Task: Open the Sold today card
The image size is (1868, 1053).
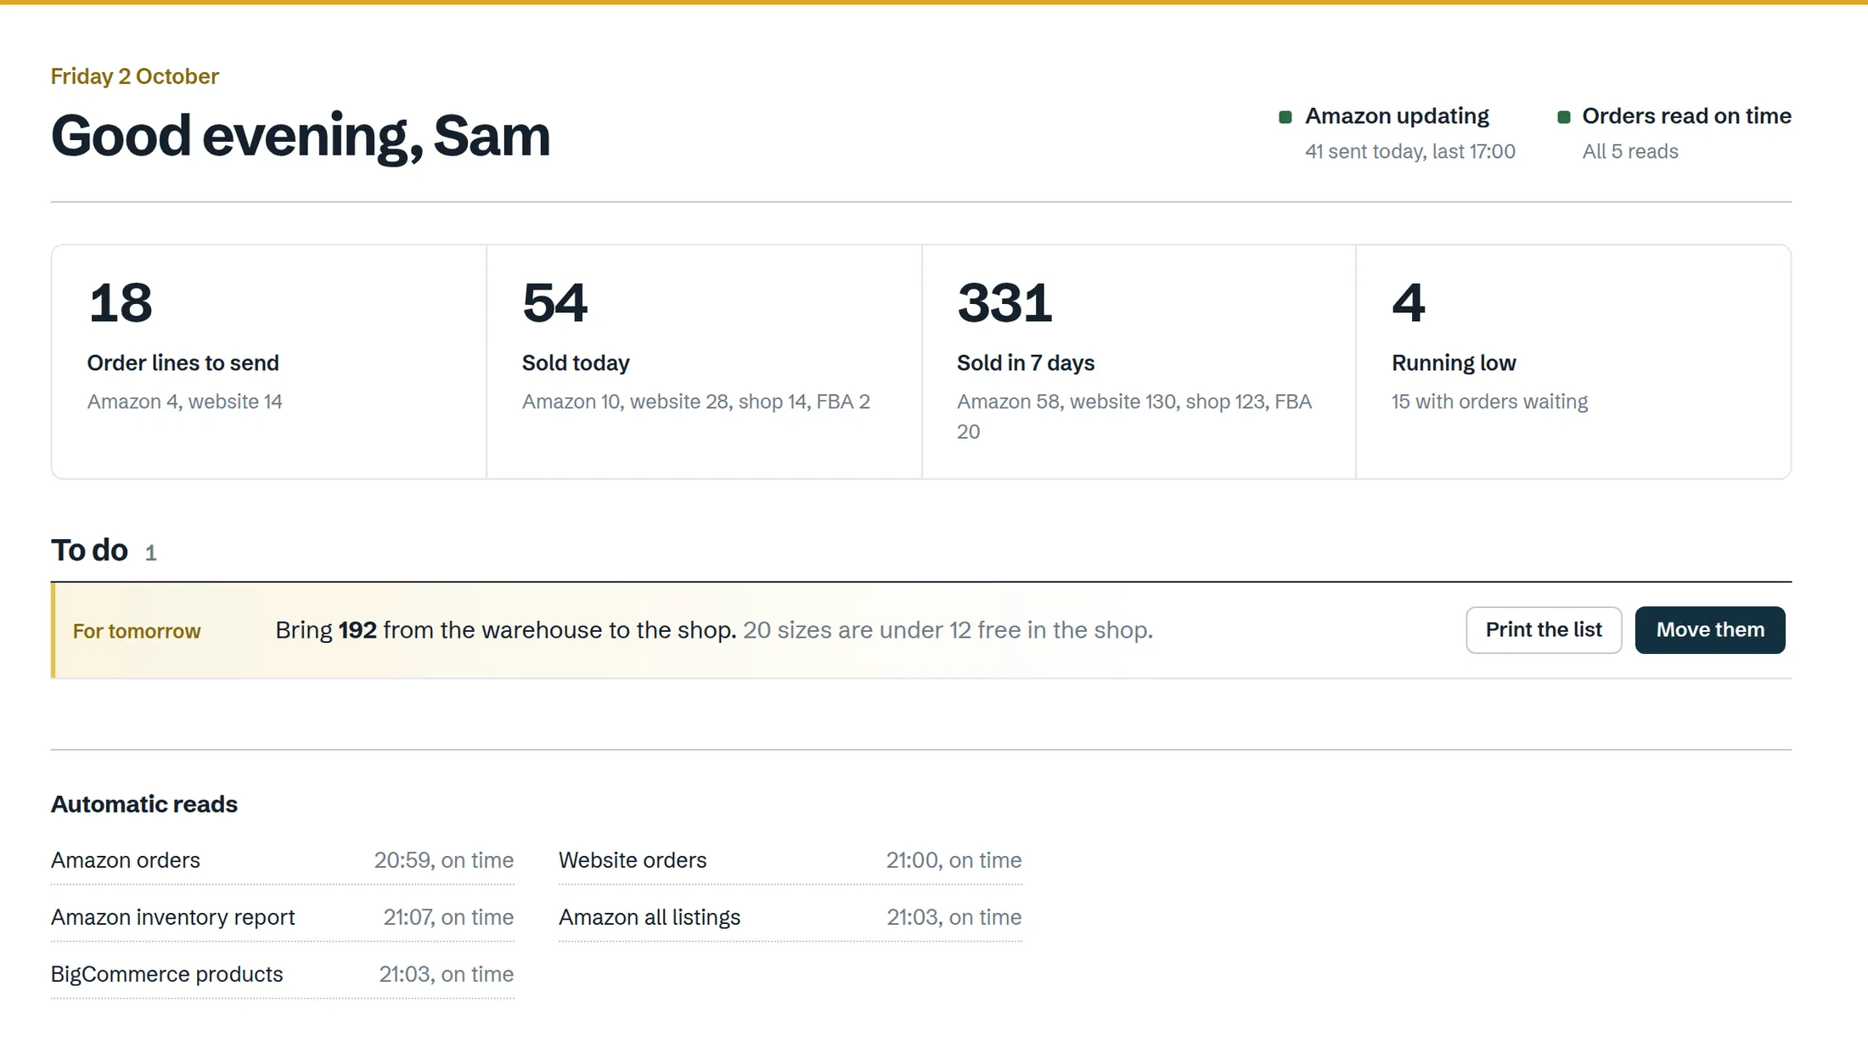Action: pyautogui.click(x=704, y=362)
